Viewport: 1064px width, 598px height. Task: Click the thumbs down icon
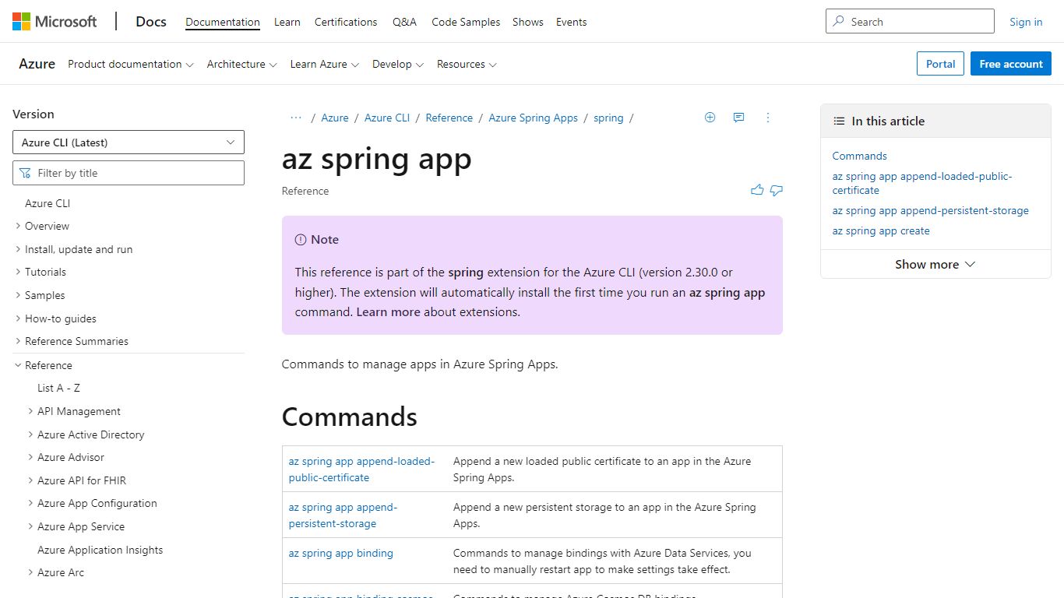777,190
